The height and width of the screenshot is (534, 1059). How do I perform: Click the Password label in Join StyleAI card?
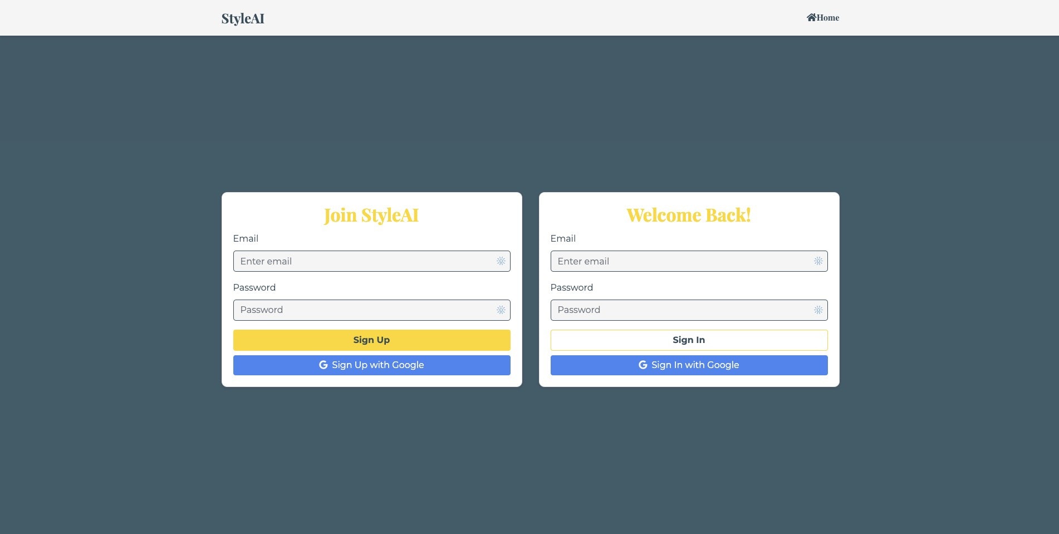pos(254,287)
